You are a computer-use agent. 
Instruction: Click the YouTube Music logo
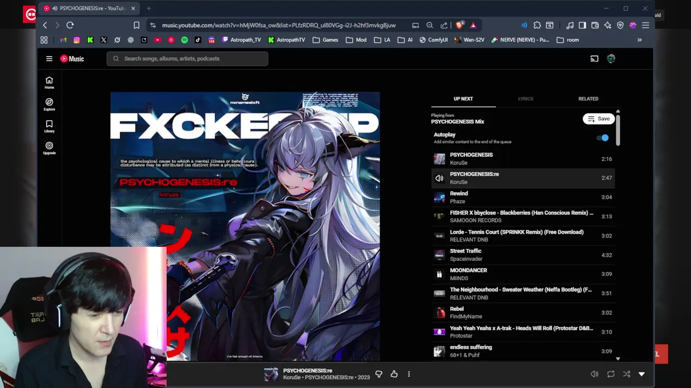(x=72, y=59)
